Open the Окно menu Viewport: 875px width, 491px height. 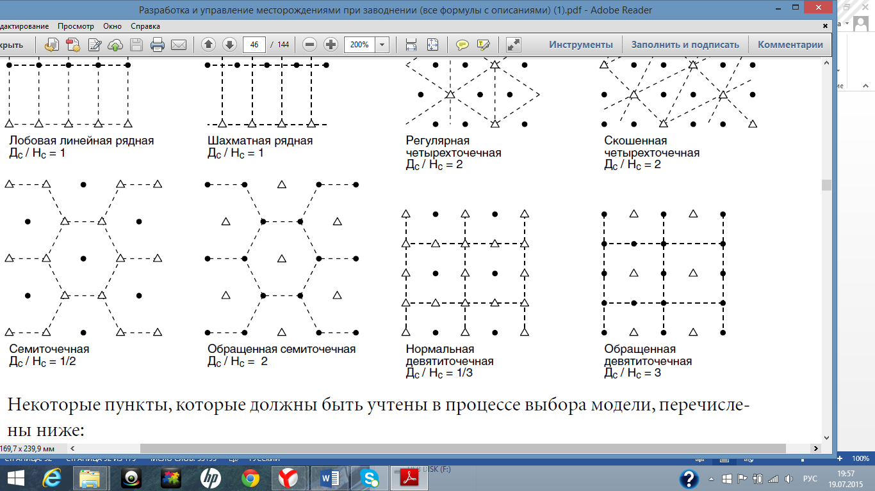point(112,26)
